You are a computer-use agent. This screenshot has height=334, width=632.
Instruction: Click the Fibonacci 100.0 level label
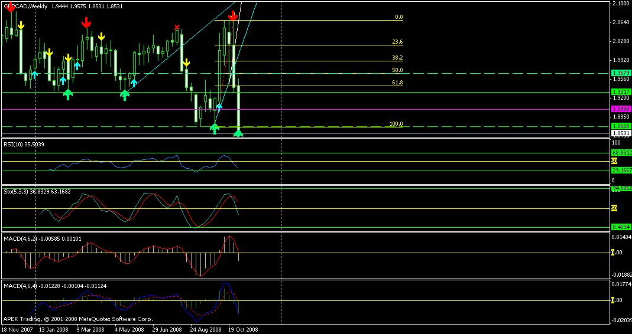(396, 124)
